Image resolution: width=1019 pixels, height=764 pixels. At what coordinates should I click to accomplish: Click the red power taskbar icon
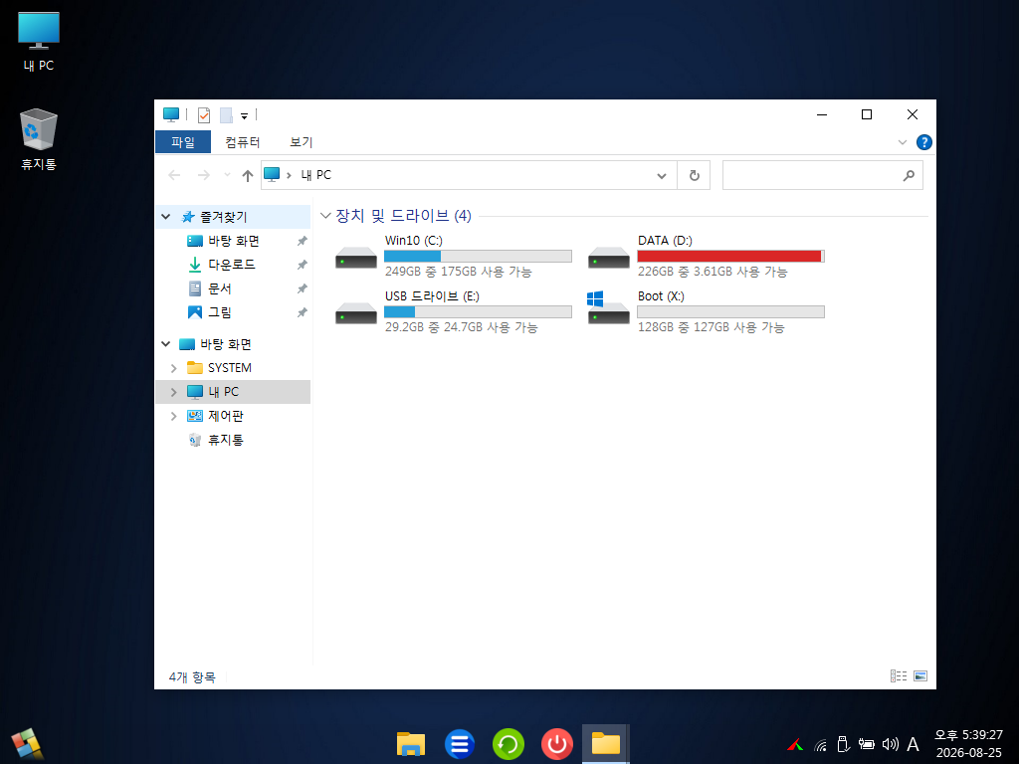(557, 744)
